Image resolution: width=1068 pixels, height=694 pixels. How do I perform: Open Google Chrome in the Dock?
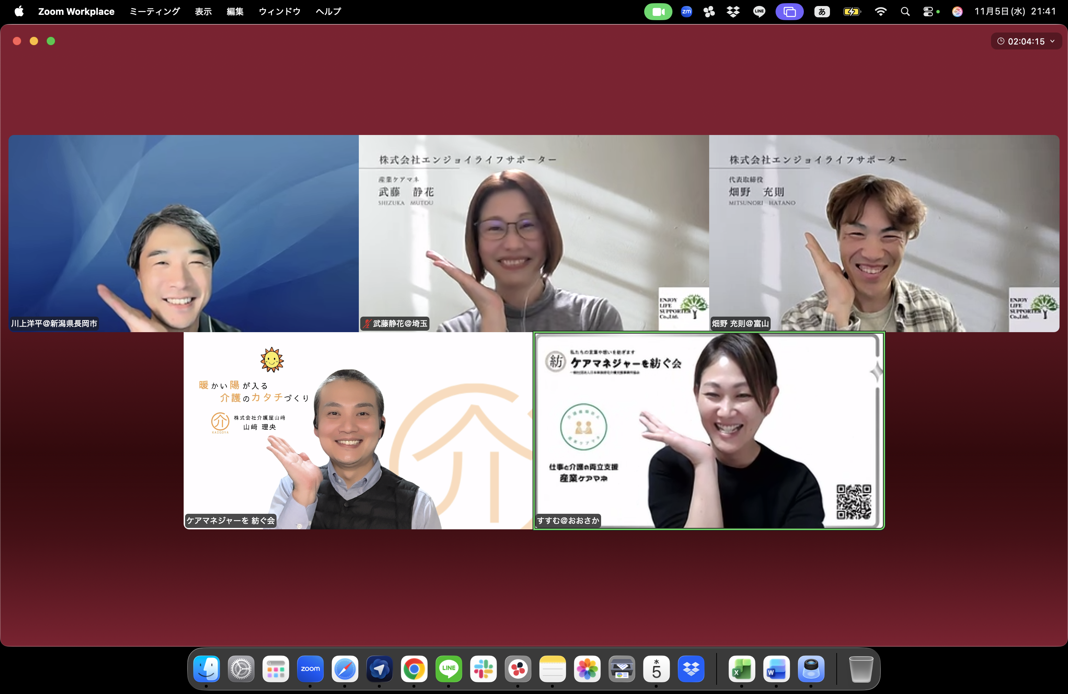tap(414, 669)
